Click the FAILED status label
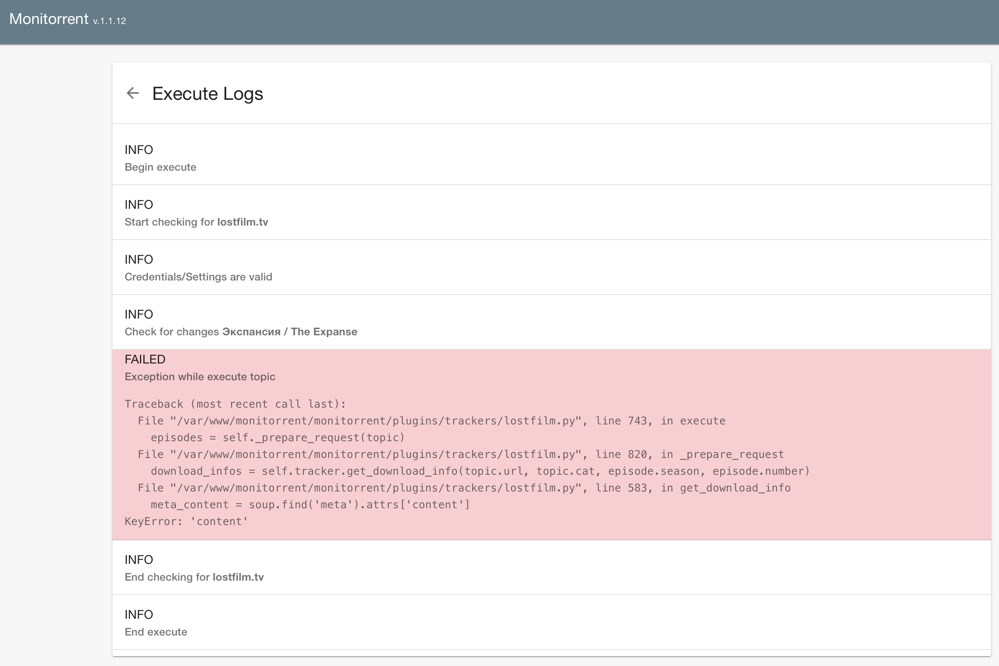The image size is (999, 666). coord(145,359)
